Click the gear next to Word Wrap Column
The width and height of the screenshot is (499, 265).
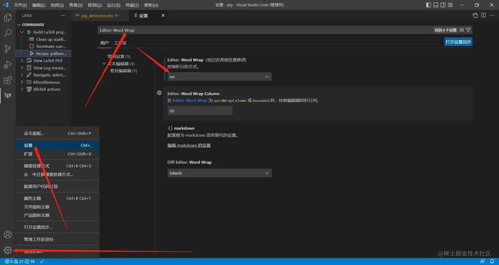coord(159,93)
